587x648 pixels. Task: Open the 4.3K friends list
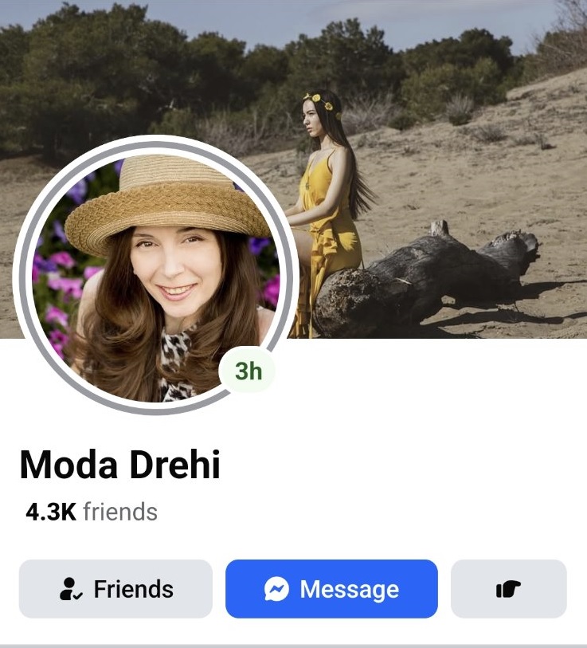92,512
